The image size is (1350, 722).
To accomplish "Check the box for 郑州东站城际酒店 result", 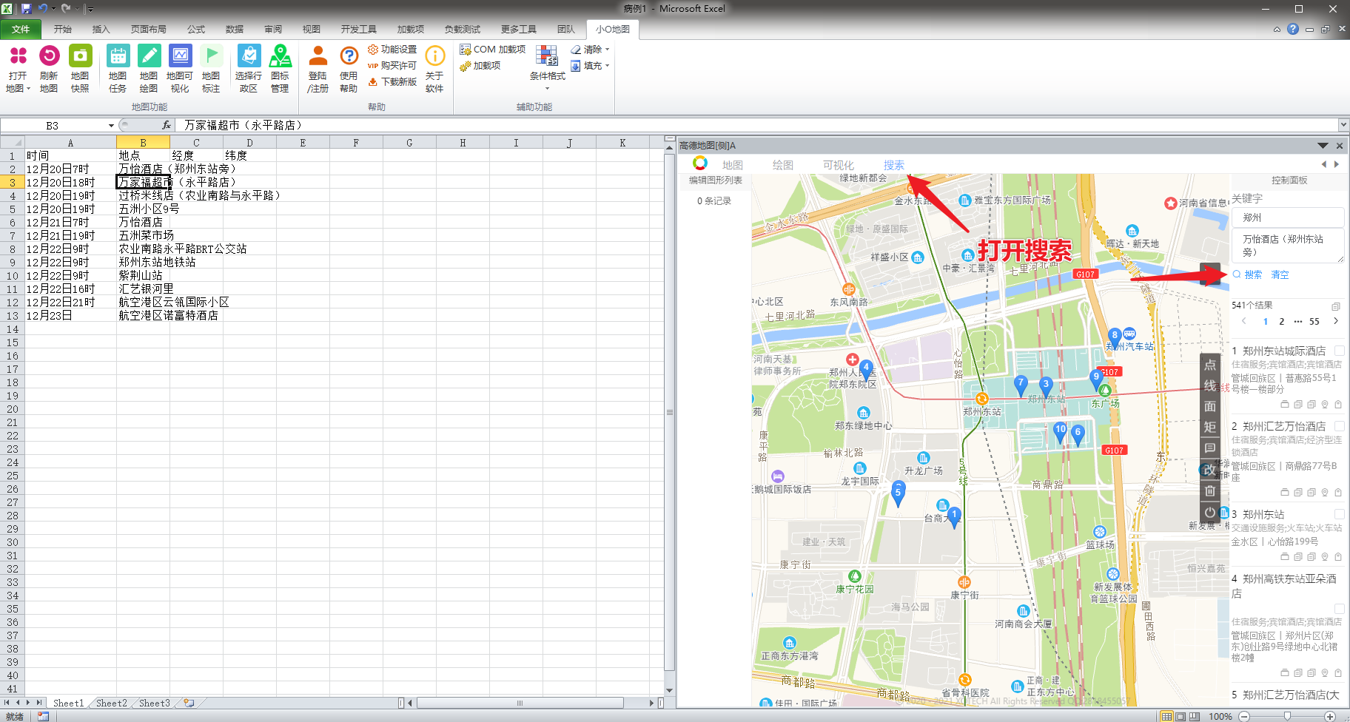I will point(1340,351).
